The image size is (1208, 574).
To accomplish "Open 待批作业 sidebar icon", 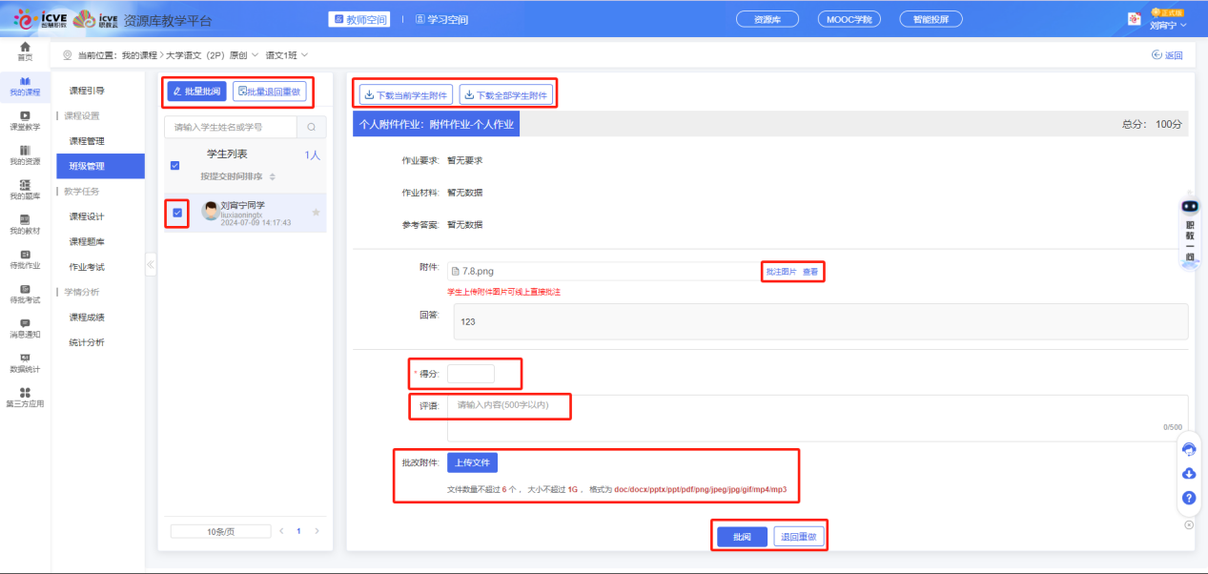I will point(25,258).
